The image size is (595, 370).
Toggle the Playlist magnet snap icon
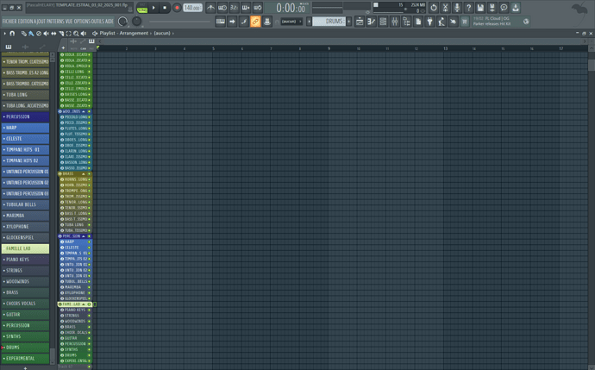point(12,34)
